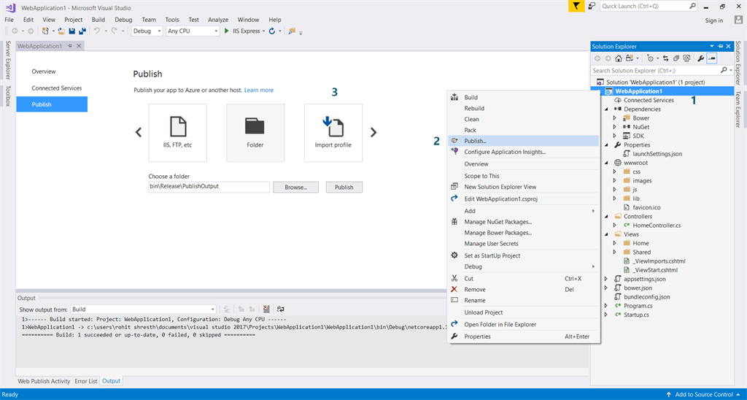Screen dimensions: 747x400
Task: Toggle Preview Selected Items in Solution Explorer
Action: [x=712, y=58]
